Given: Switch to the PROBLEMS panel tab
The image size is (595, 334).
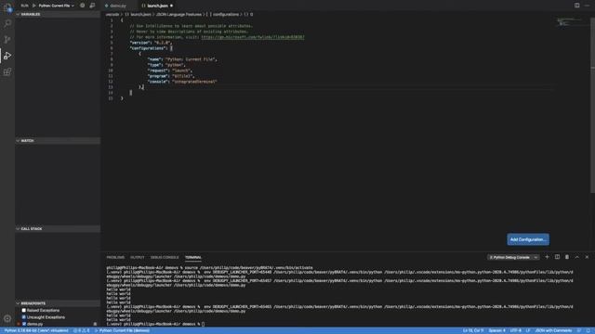Looking at the screenshot, I should [x=115, y=257].
